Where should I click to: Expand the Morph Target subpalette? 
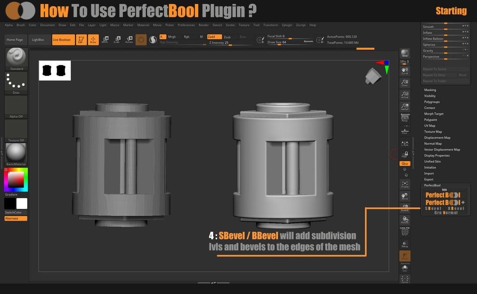click(434, 114)
